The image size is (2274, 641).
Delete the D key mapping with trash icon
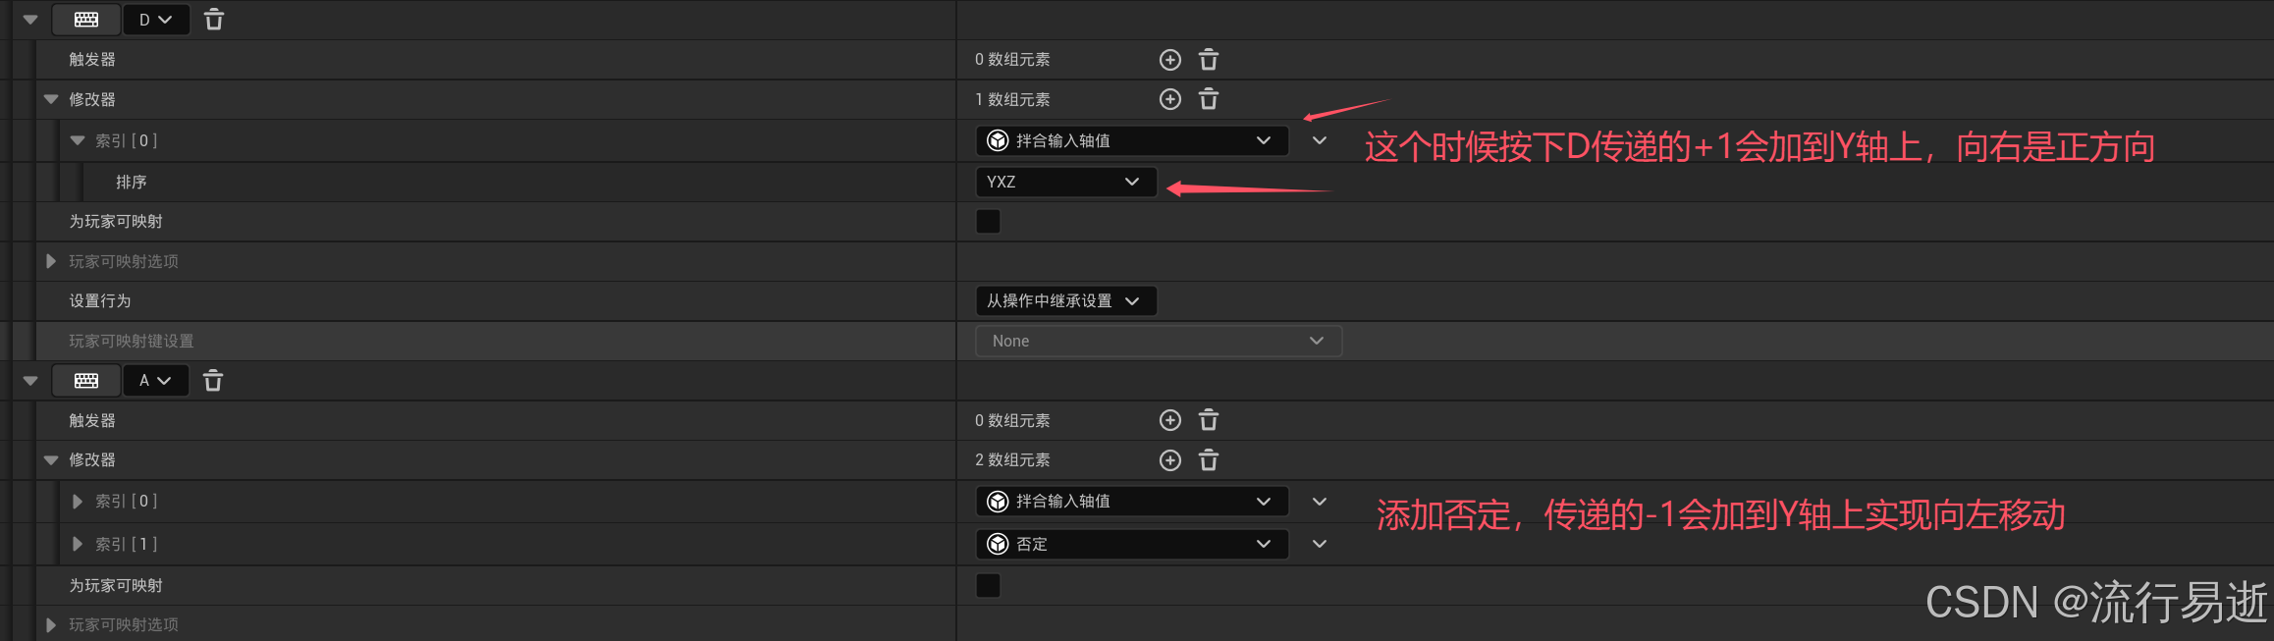pos(213,20)
